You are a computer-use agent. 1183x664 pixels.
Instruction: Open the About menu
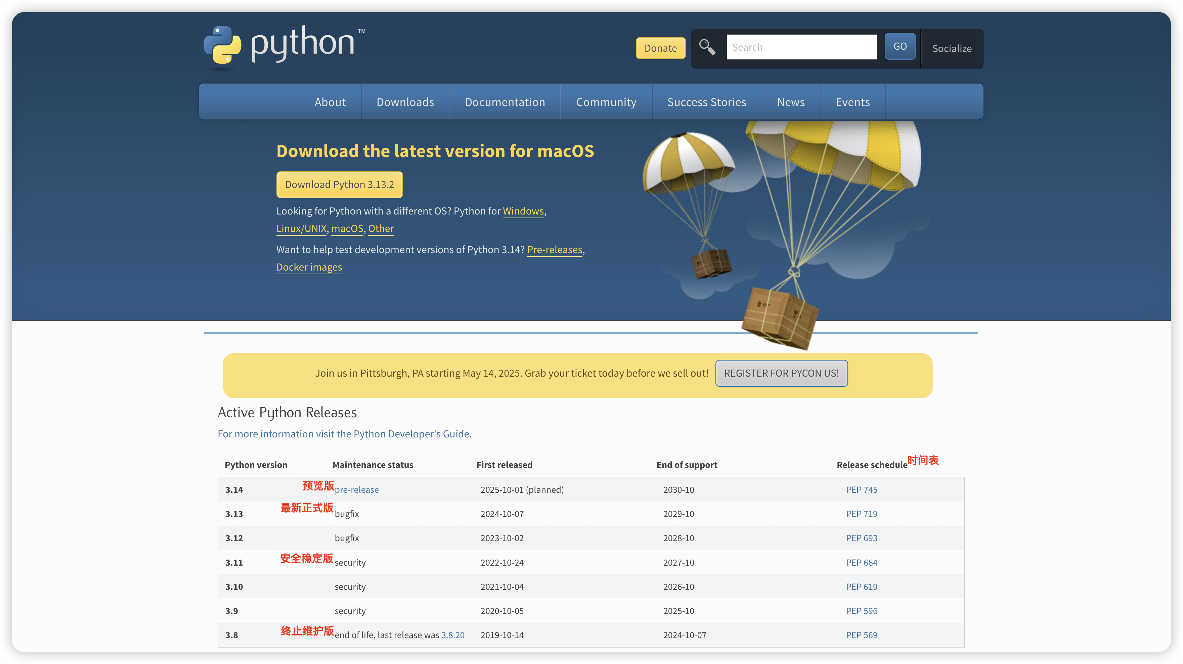click(x=330, y=102)
